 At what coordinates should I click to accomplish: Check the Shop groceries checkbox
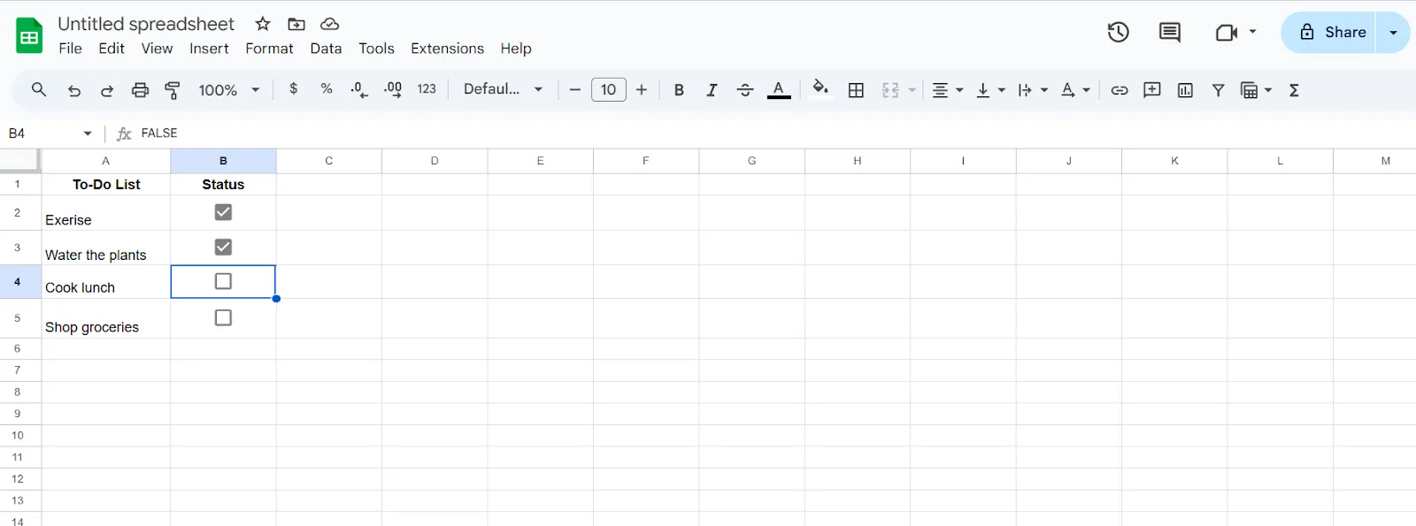223,317
